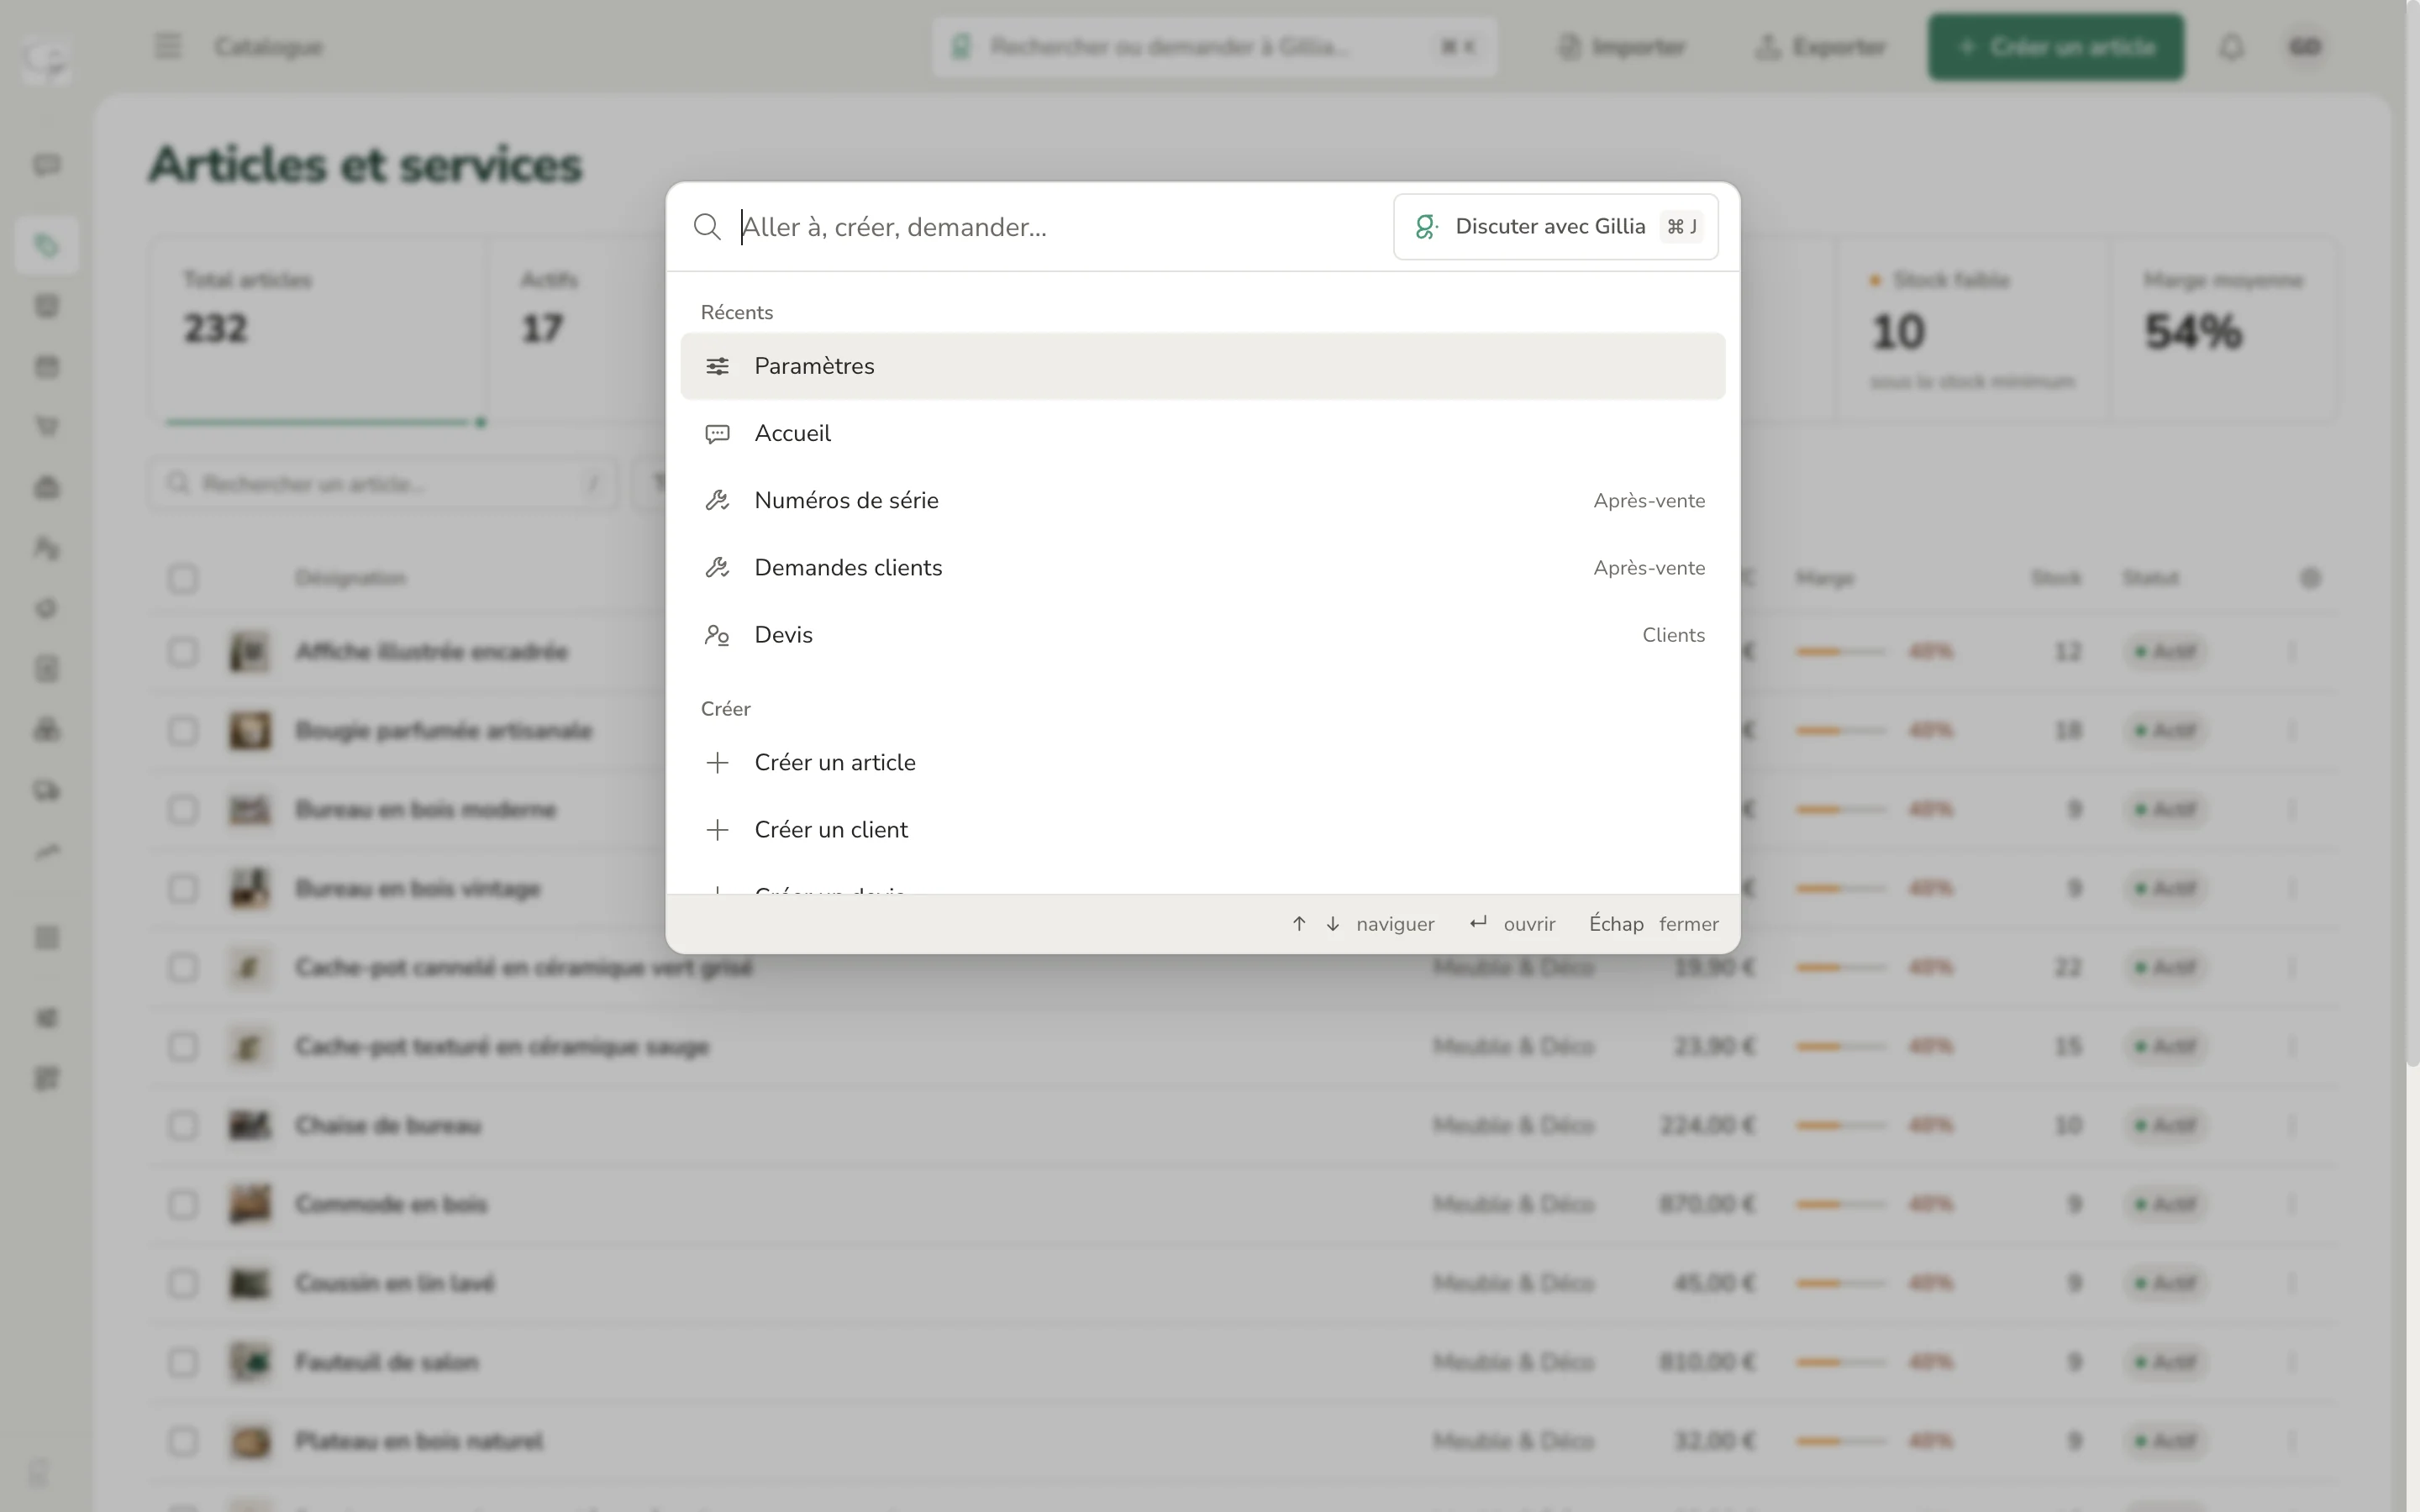Open the user avatar menu

pyautogui.click(x=2305, y=47)
